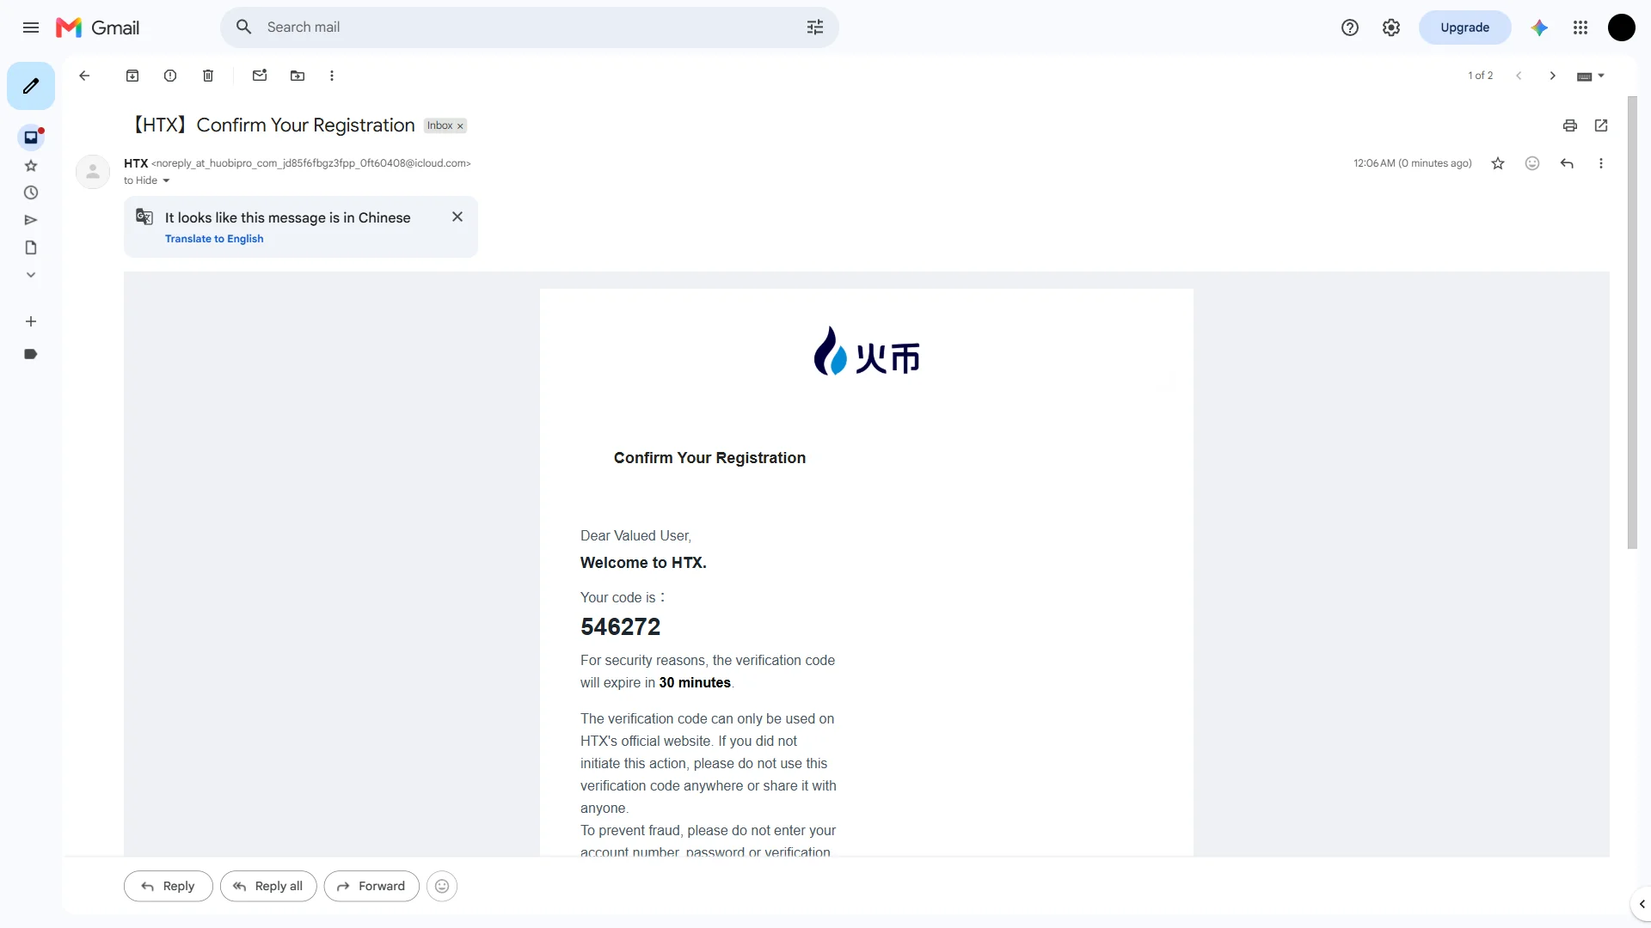Image resolution: width=1651 pixels, height=928 pixels.
Task: Mark the email as unread
Action: coord(260,76)
